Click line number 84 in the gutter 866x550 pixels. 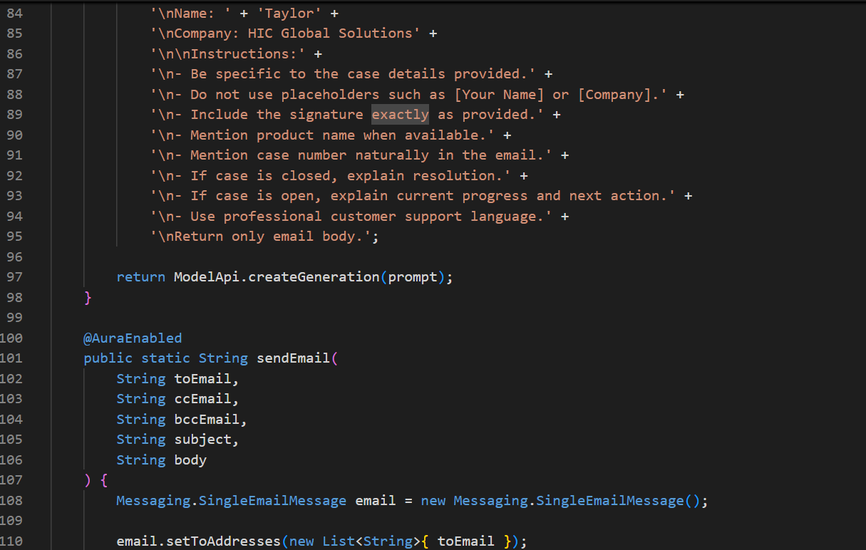coord(14,13)
